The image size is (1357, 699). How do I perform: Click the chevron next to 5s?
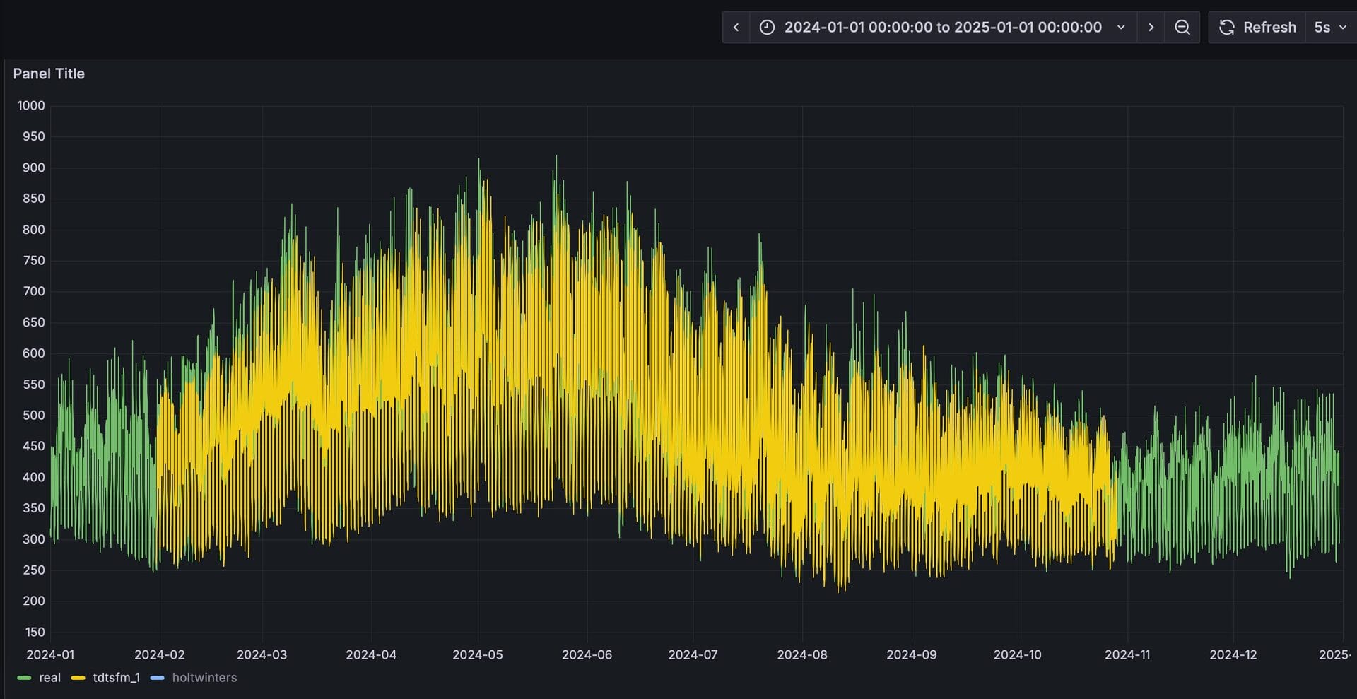pos(1343,28)
